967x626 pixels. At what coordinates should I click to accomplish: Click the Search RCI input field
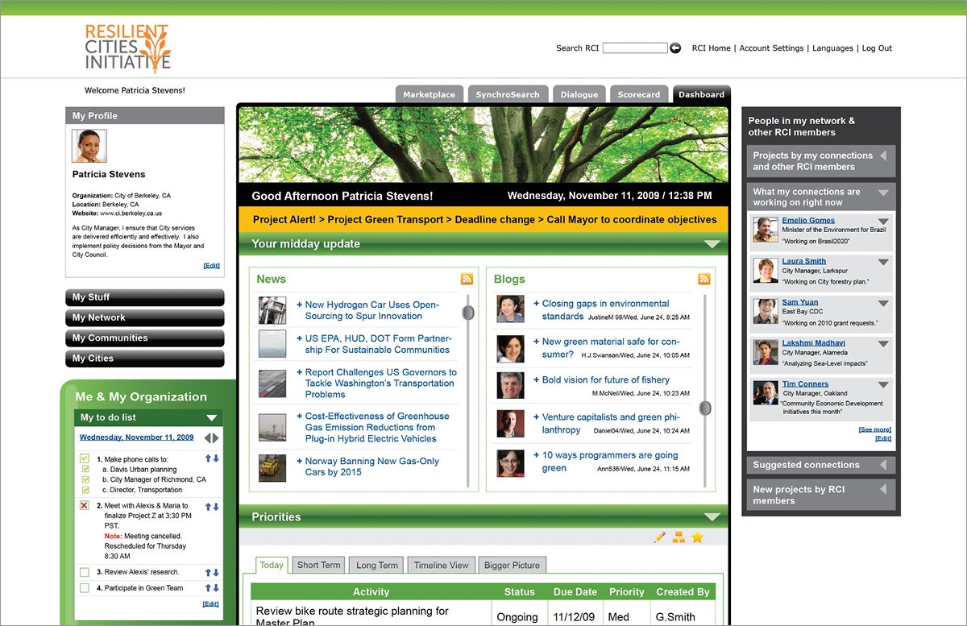point(634,48)
